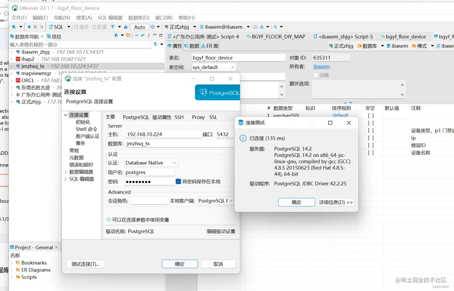Click the ibasem owner link
Image resolution: width=454 pixels, height=291 pixels.
(x=322, y=66)
